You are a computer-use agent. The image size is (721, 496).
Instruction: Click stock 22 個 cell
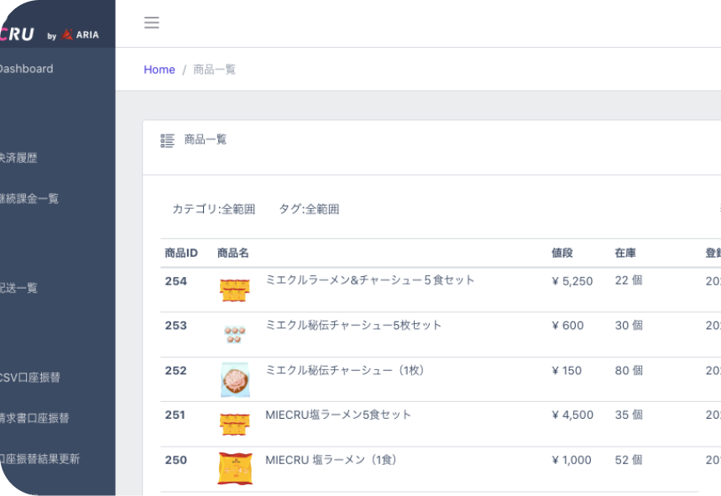click(629, 280)
